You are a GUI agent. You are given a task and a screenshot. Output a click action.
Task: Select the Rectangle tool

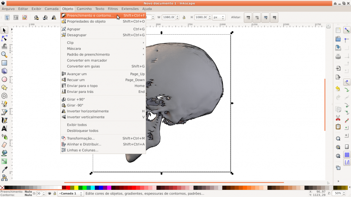point(4,63)
